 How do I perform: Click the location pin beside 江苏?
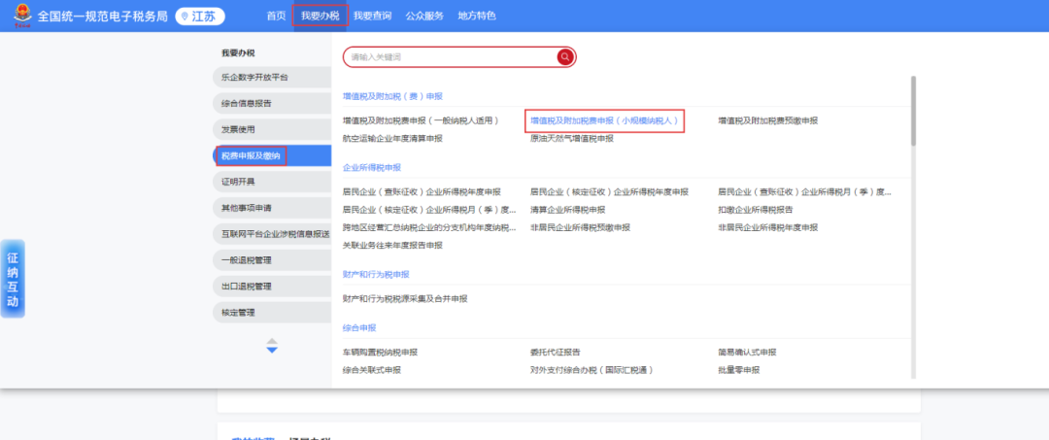pyautogui.click(x=185, y=17)
